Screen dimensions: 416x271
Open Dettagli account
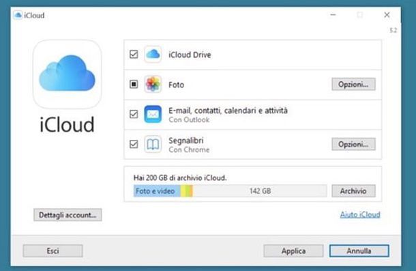coord(68,214)
